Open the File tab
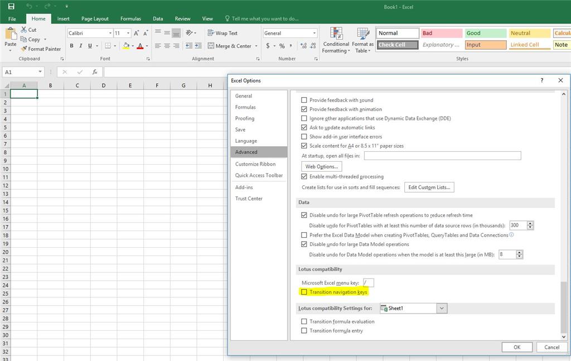The image size is (571, 361). point(12,18)
